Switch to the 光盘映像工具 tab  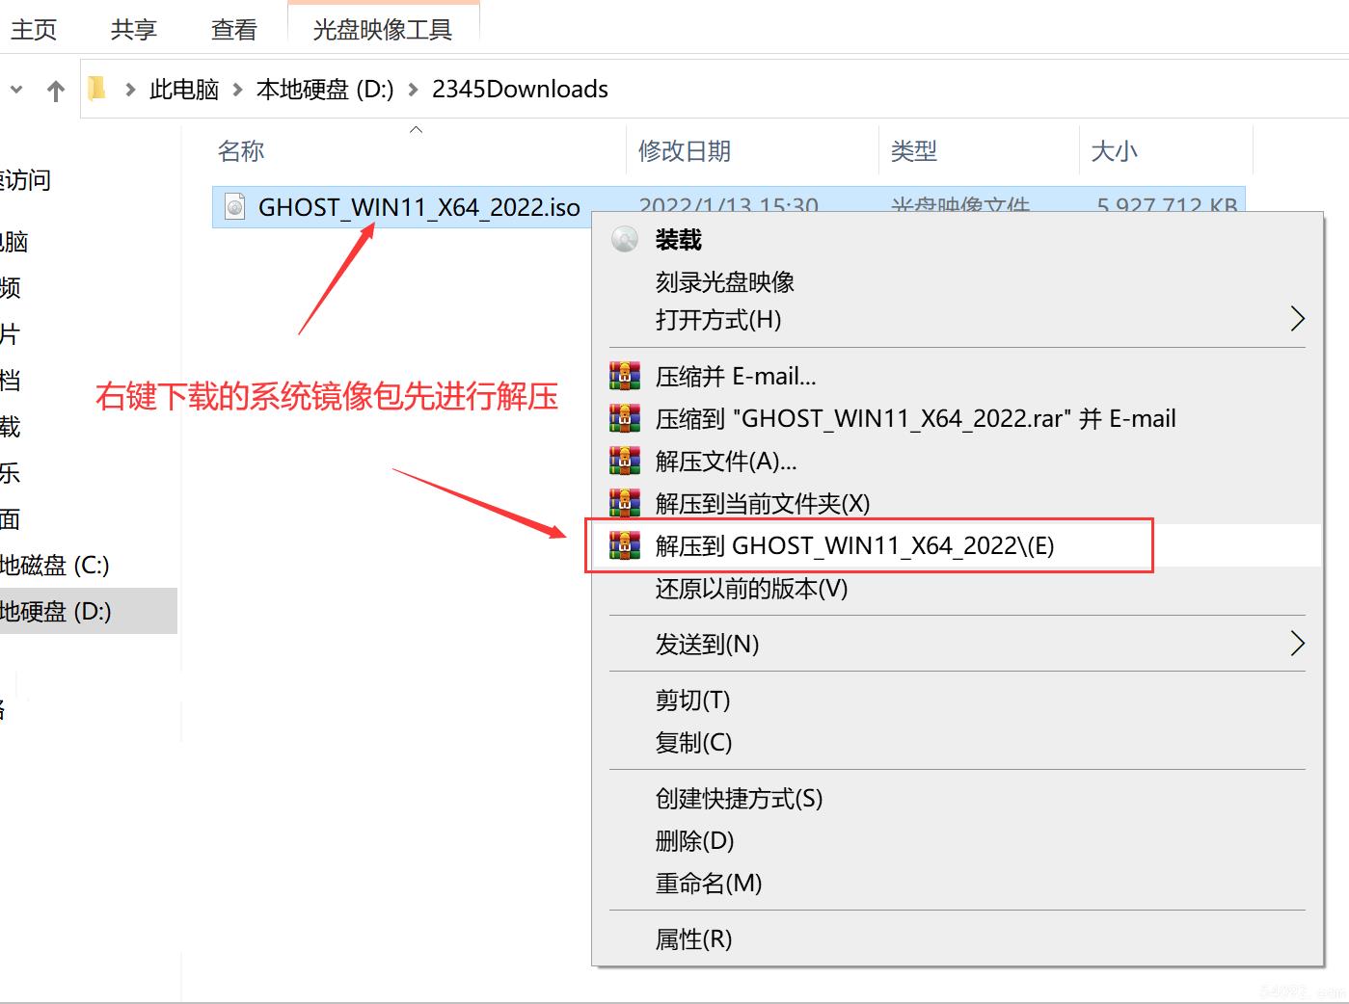[x=383, y=29]
